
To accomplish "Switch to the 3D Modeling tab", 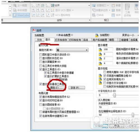I will (123, 40).
